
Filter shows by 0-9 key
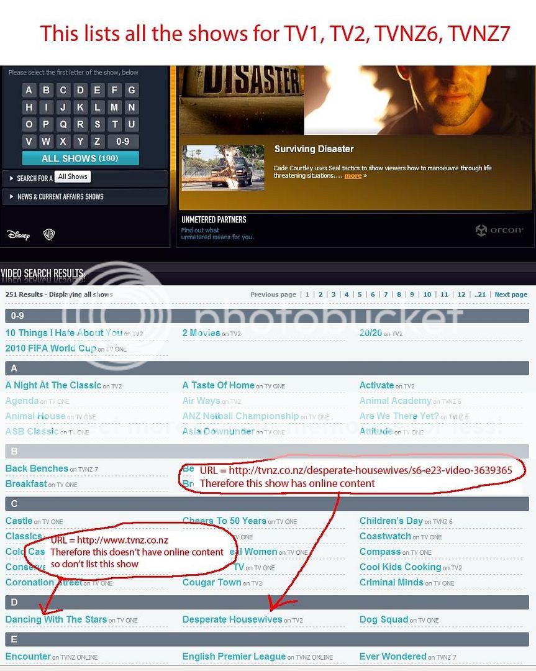click(123, 141)
